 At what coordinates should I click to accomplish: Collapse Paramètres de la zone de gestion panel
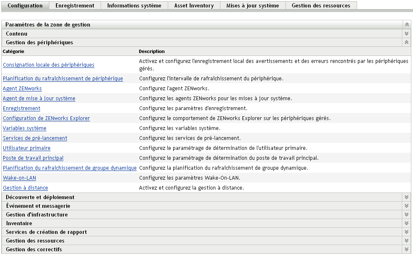(406, 25)
